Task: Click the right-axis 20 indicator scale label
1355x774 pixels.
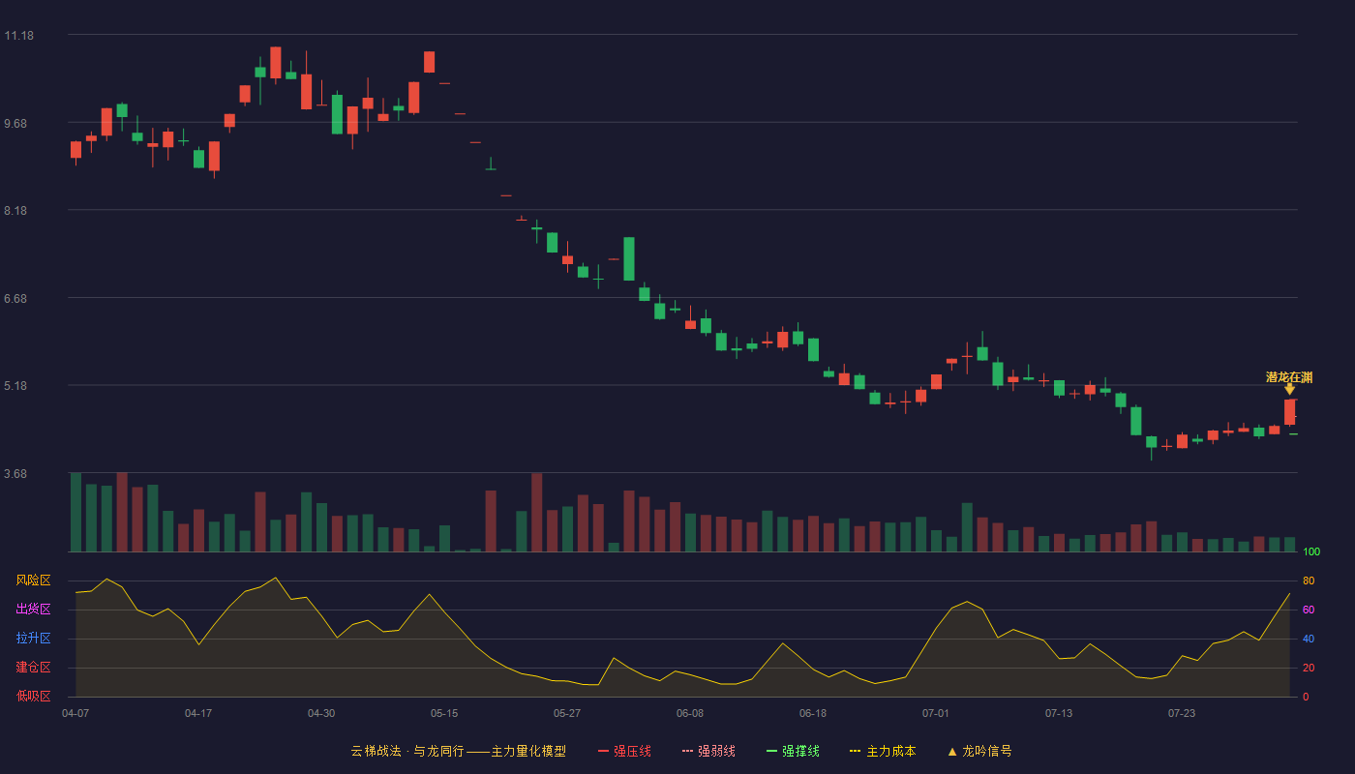Action: tap(1309, 669)
